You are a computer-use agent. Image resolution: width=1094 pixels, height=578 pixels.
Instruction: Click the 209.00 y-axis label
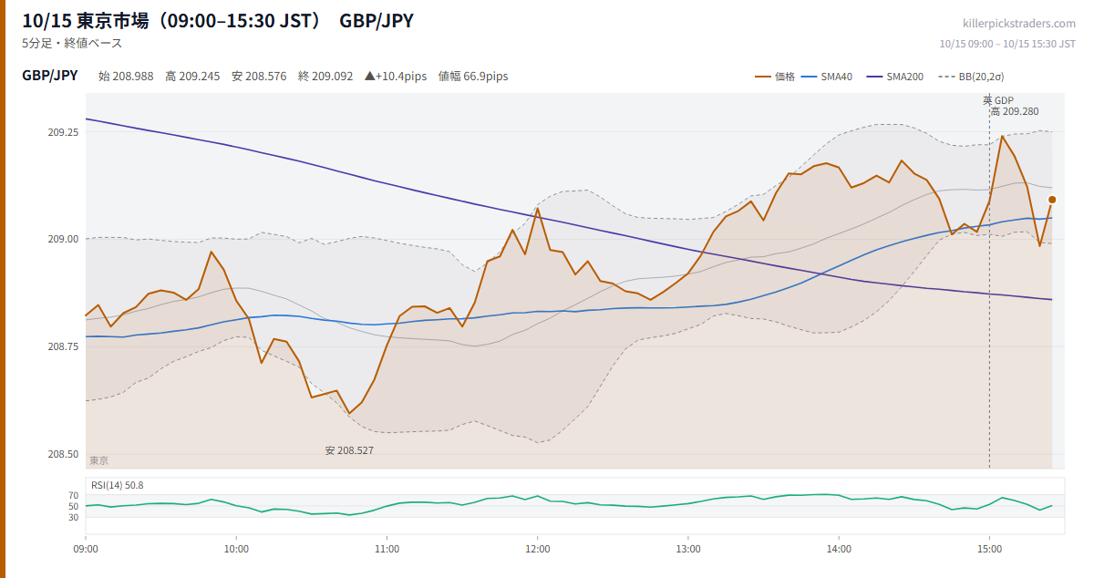tap(63, 240)
